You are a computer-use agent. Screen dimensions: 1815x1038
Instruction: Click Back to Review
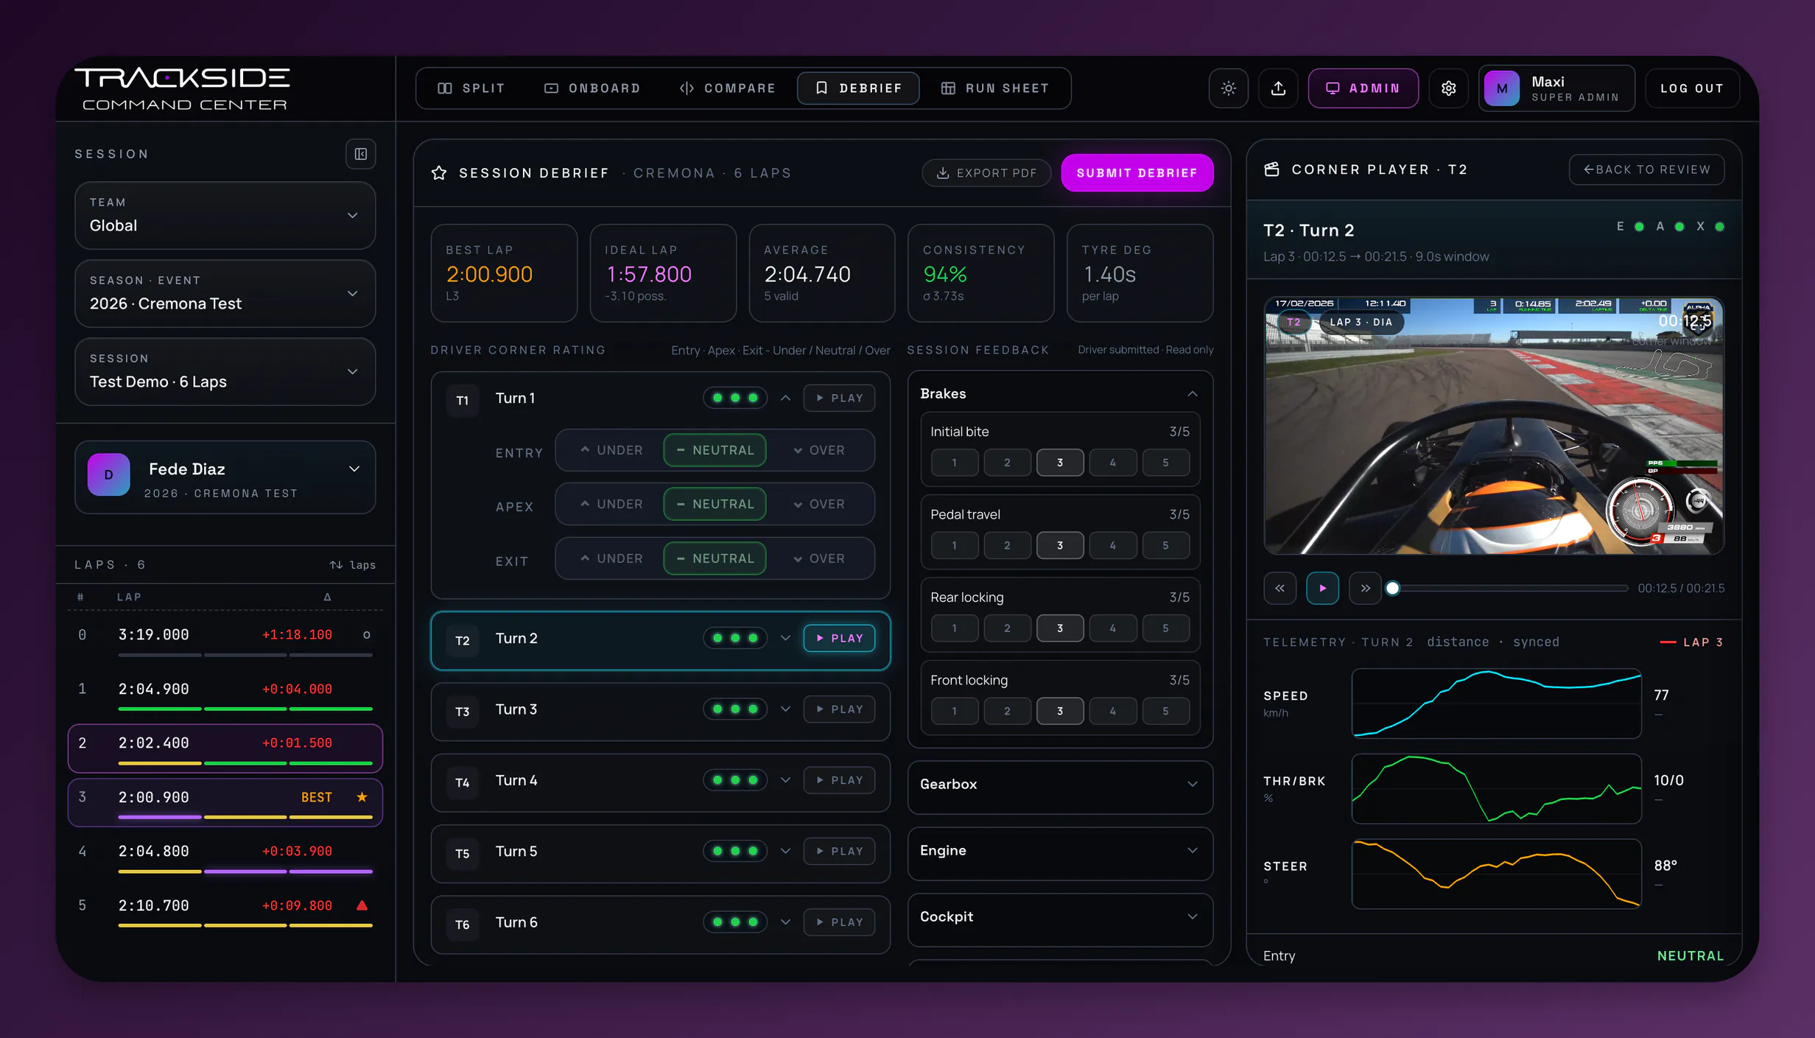click(1646, 169)
